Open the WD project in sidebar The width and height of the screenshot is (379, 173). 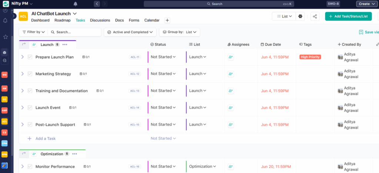(4, 75)
